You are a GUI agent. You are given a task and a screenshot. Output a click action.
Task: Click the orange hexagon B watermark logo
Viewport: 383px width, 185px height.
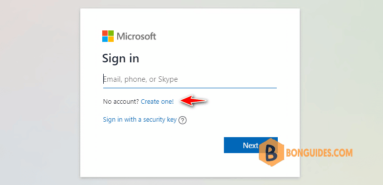[x=272, y=152]
